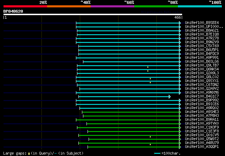
Task: Select the UniRef100_A9RQ02 label
Action: pyautogui.click(x=202, y=108)
